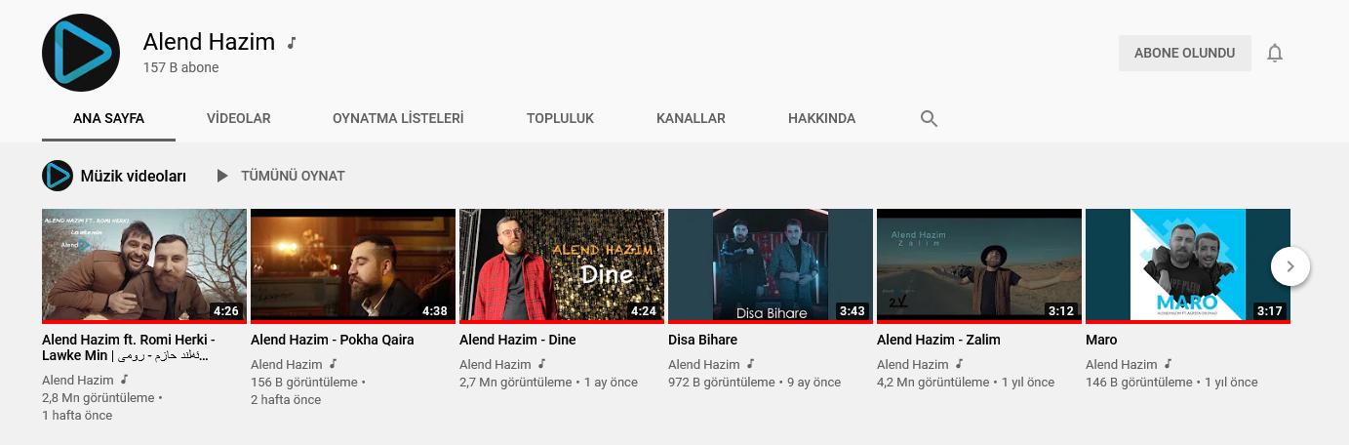Open the Oynatma Listeleri tab

pos(398,118)
